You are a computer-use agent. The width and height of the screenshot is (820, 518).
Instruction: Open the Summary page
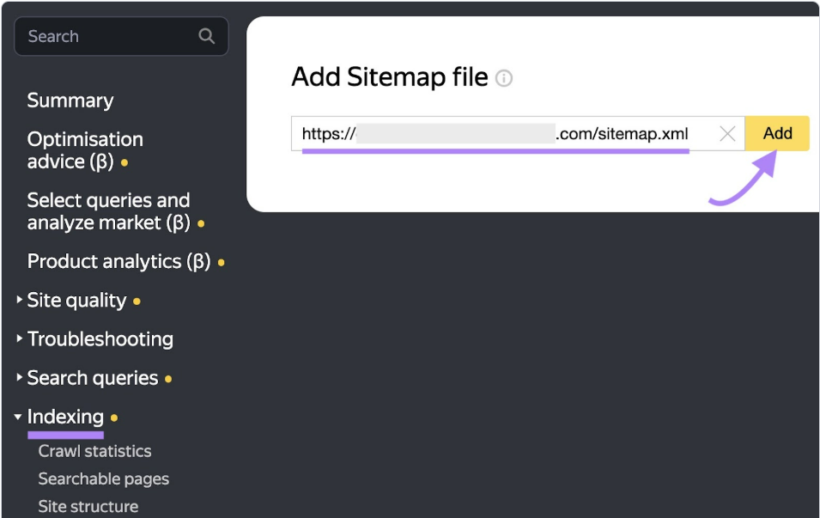70,101
